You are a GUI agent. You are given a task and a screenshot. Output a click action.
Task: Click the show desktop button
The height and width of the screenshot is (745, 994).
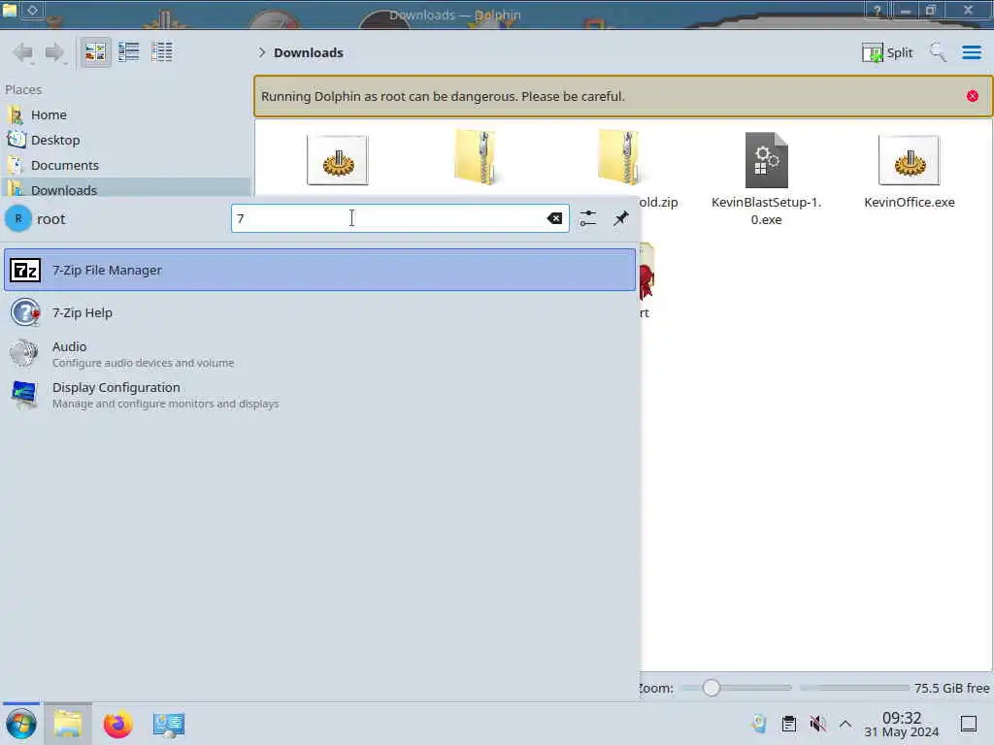click(968, 724)
